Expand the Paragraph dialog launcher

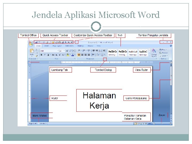[x=105, y=59]
